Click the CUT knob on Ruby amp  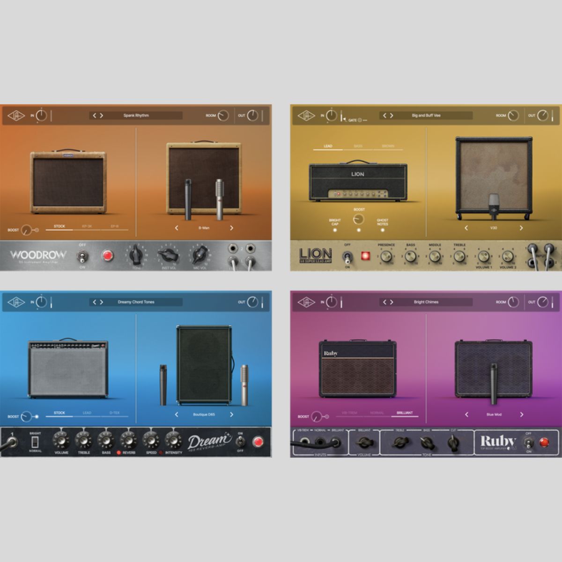coord(452,442)
